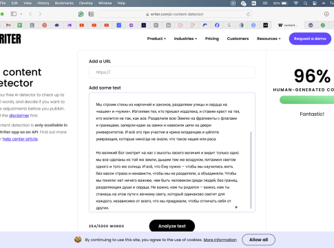Click the Grammarly green dot in the text area
The height and width of the screenshot is (248, 334).
point(236,207)
